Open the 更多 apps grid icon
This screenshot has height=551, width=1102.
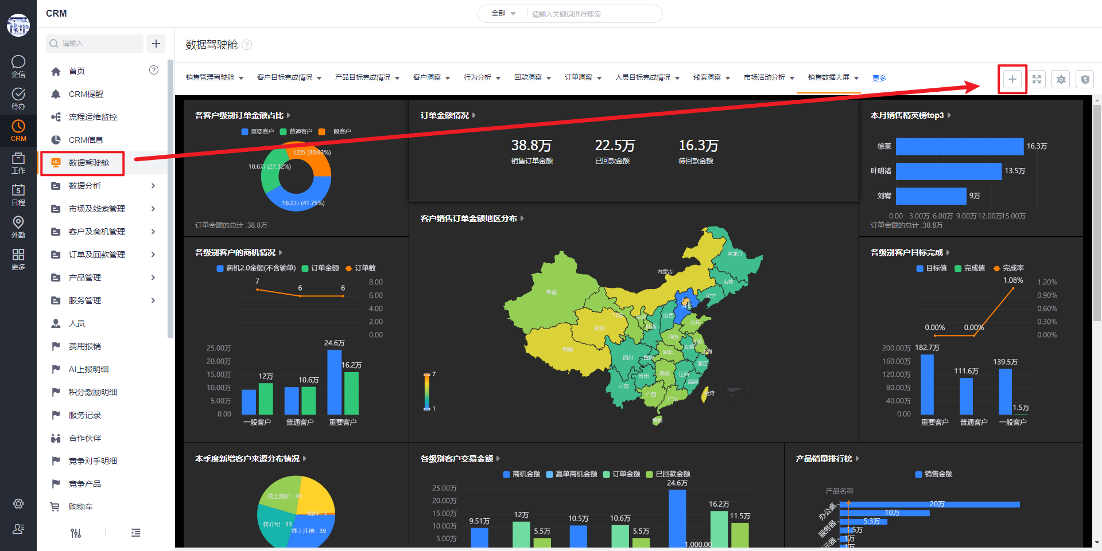pos(18,259)
